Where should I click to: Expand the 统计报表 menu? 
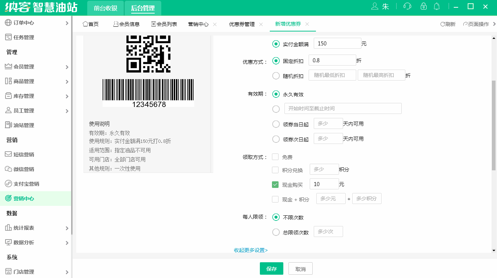pyautogui.click(x=24, y=227)
